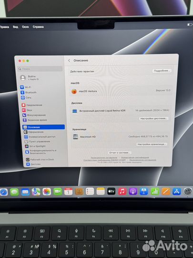Open Contacts from the Dock
The image size is (193, 258).
tap(79, 192)
